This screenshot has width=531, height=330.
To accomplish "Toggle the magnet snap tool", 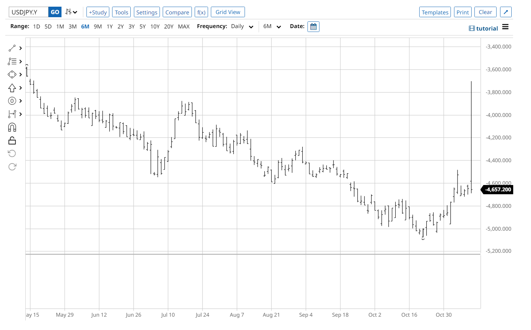I will pos(12,127).
